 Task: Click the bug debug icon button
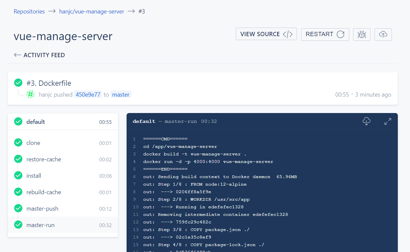tap(362, 34)
